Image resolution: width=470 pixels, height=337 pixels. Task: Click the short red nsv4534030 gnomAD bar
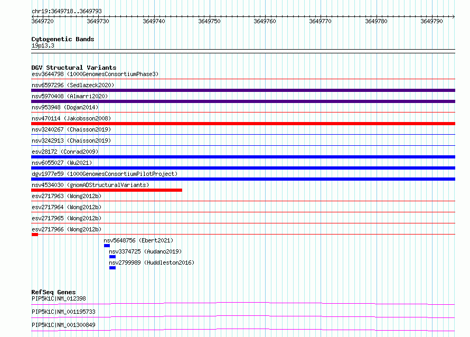107,190
